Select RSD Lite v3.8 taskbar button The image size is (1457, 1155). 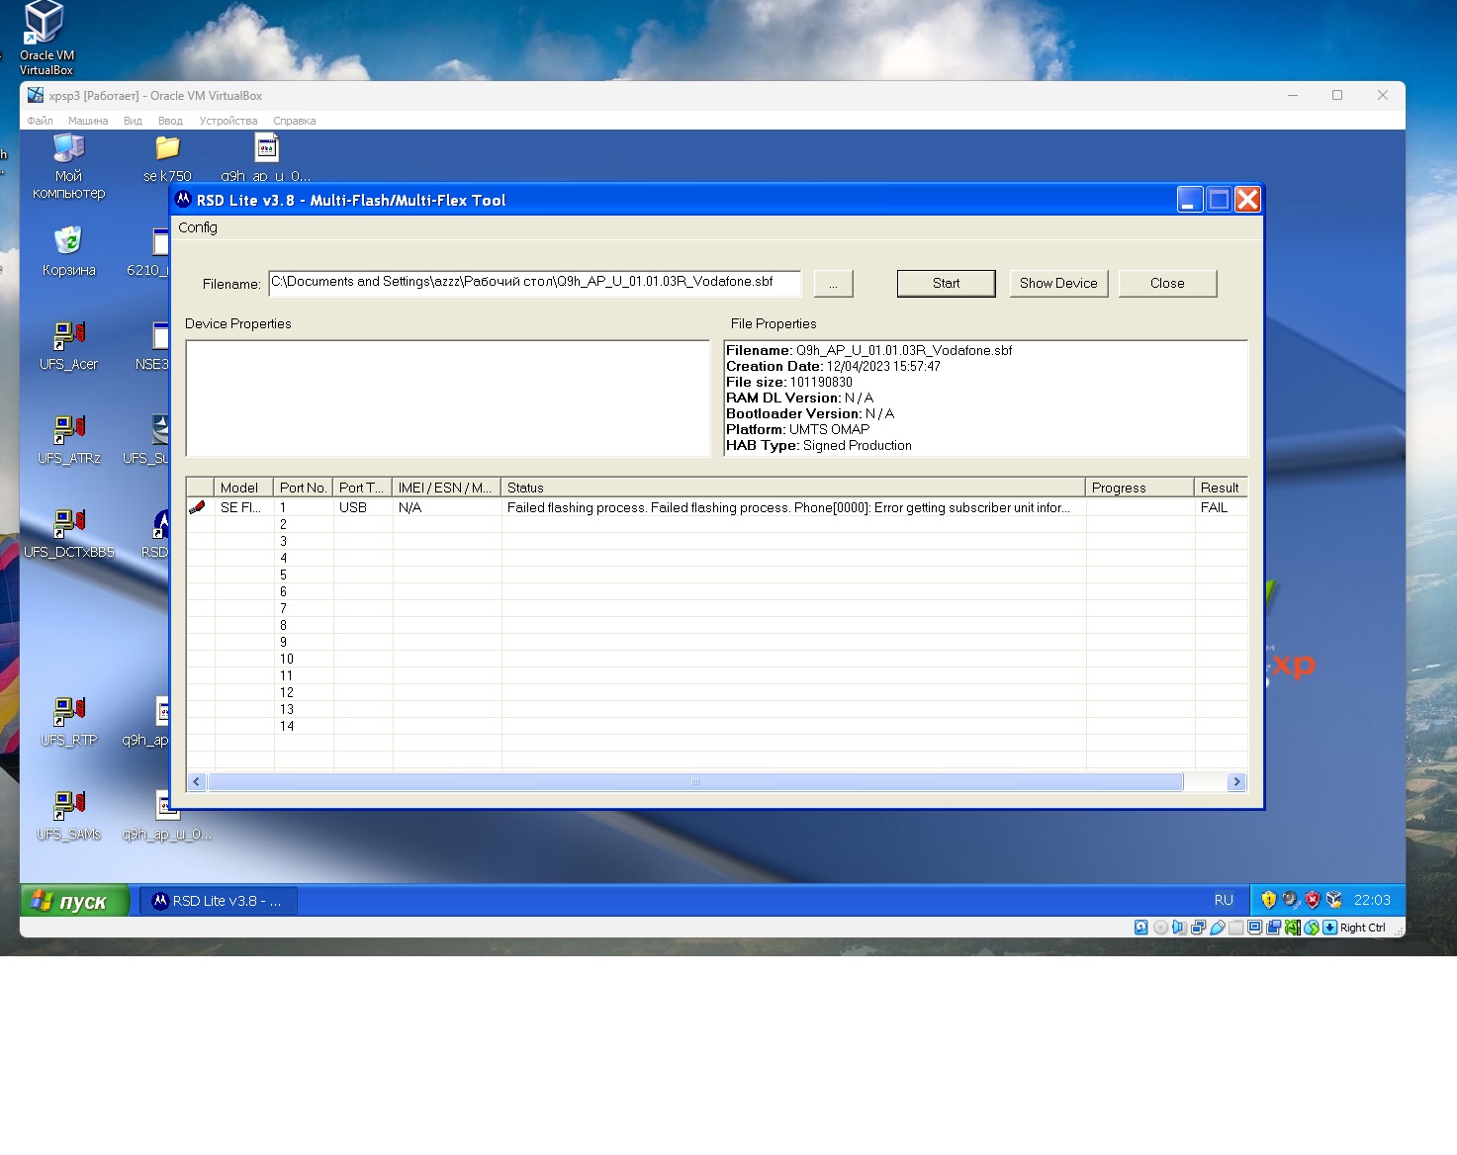click(218, 901)
